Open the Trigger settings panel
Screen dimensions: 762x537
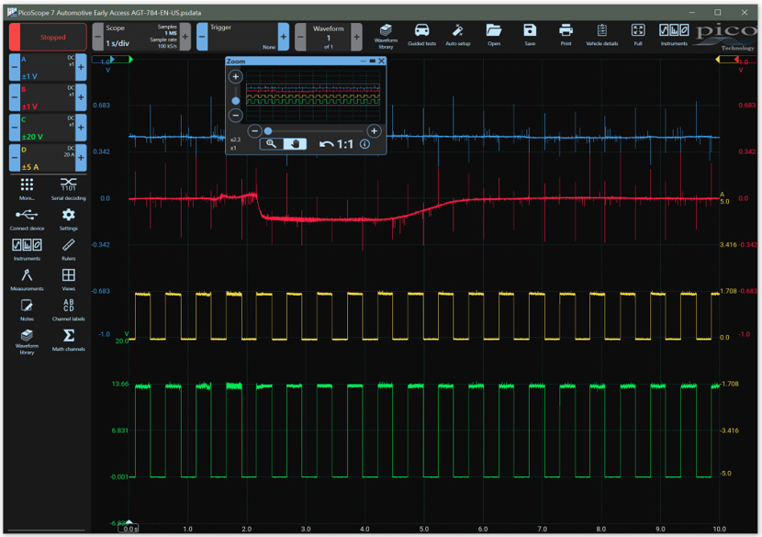[x=242, y=37]
